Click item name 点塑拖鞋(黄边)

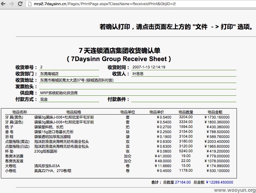(x=17, y=141)
